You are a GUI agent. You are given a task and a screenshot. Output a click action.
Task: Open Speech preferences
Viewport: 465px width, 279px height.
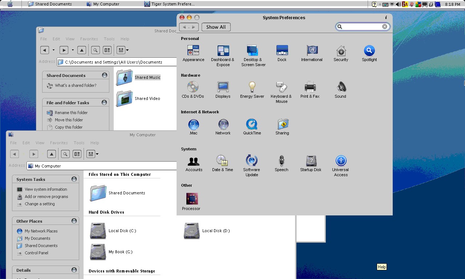[282, 163]
